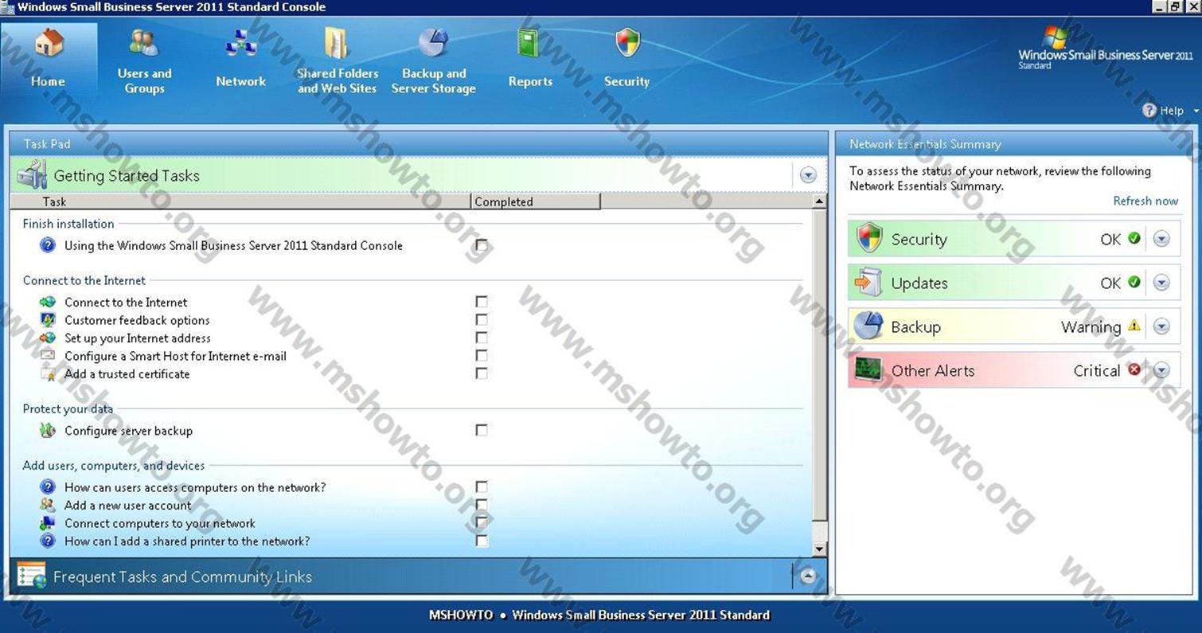Click the Backup Warning status text
Screen dimensions: 1202x633
1091,326
